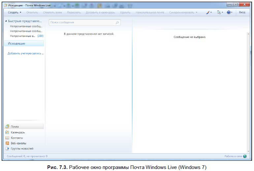Click the Синхронизировать button

181,13
